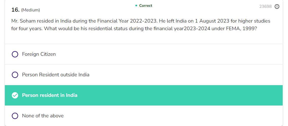Click the Person resident in India answer text
Image resolution: width=288 pixels, height=126 pixels.
tap(50, 95)
